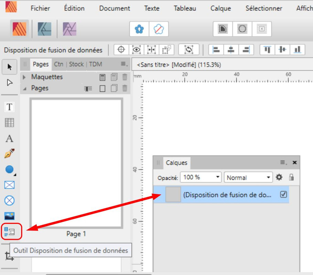
Task: Click the overlapping dashed squares icon
Action: pos(166,49)
